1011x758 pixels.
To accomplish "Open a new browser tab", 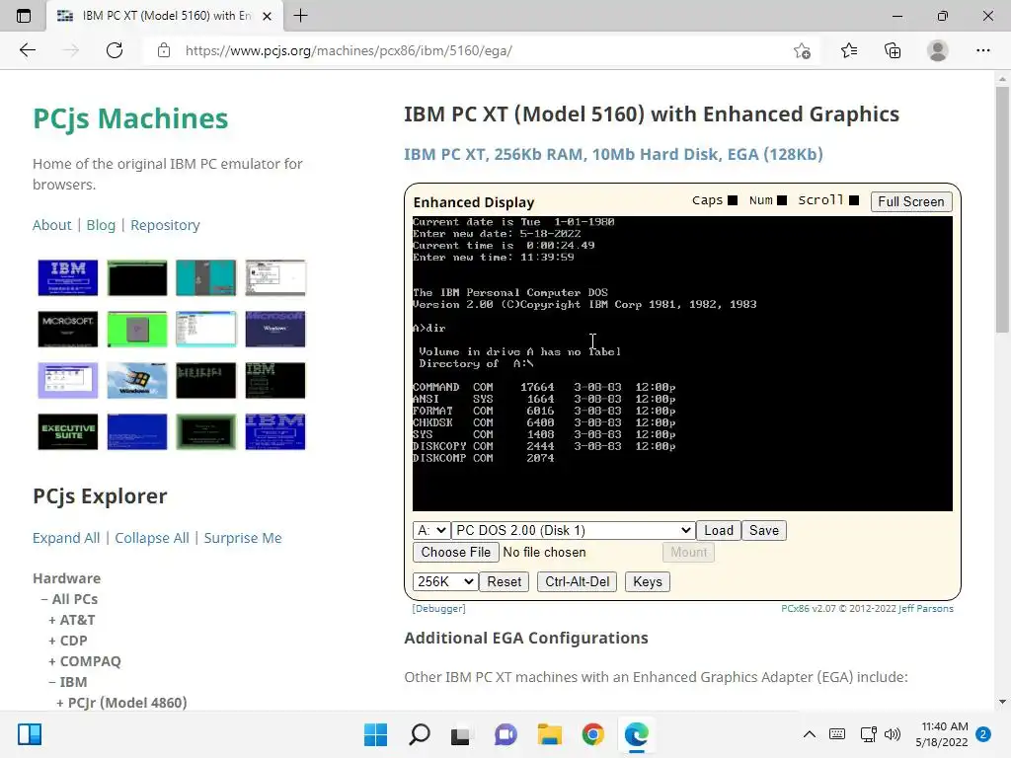I will (x=300, y=16).
